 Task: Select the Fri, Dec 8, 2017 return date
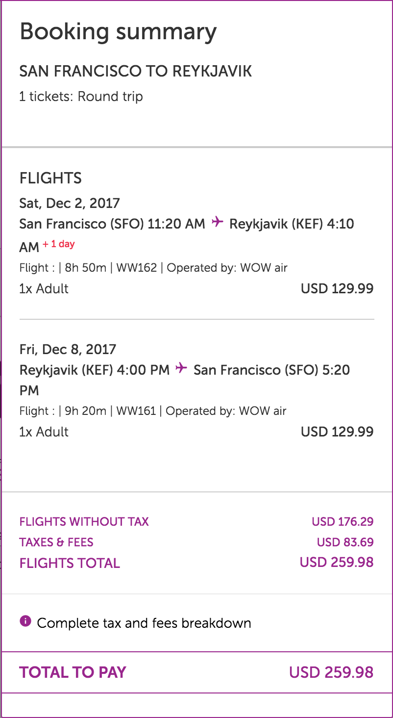[x=68, y=349]
